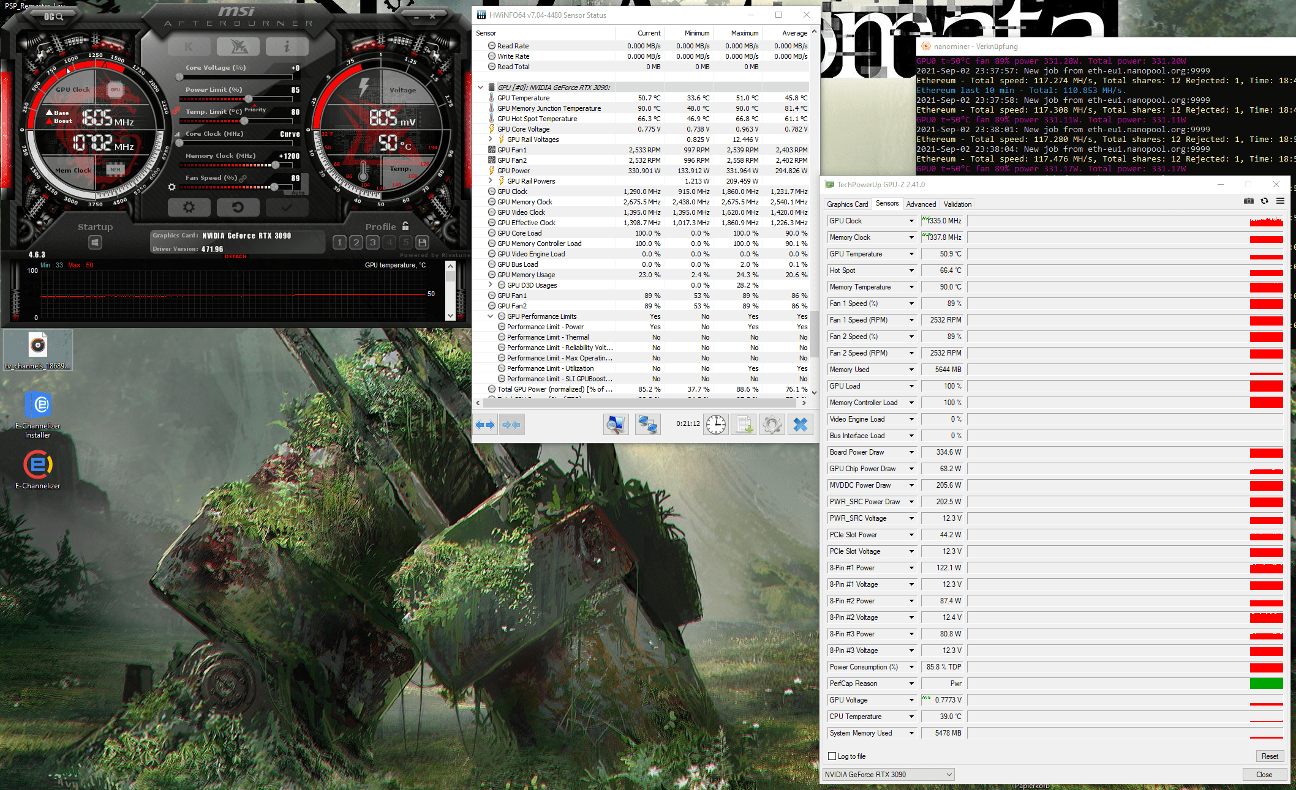Click nanominer console window title
The image size is (1296, 790).
pos(976,46)
